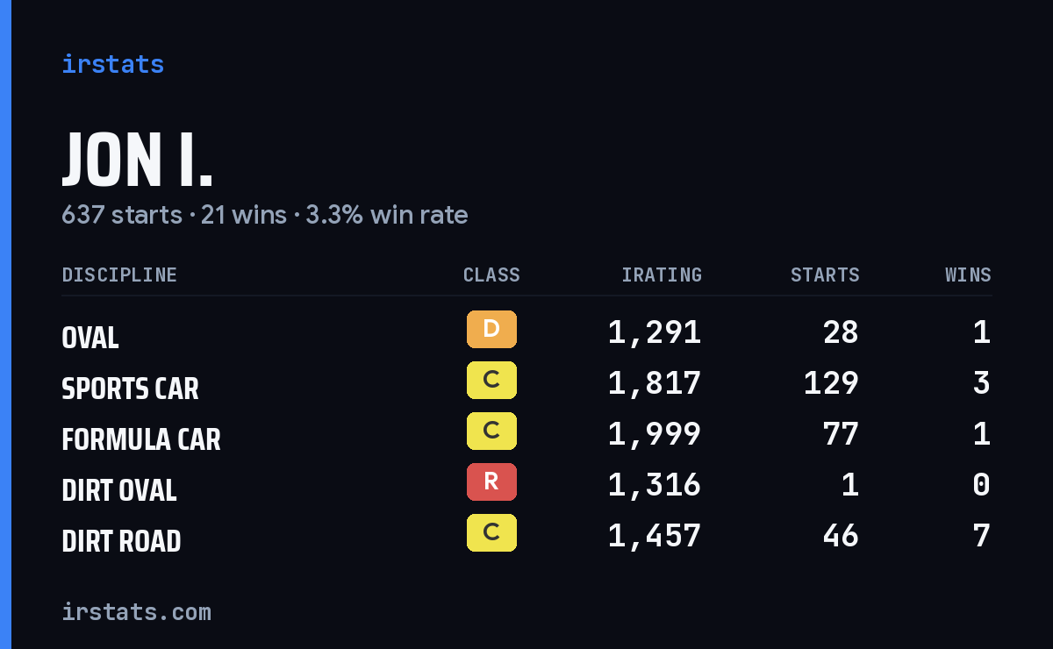Select the Dirt Road discipline label
Viewport: 1053px width, 649px height.
[x=121, y=541]
